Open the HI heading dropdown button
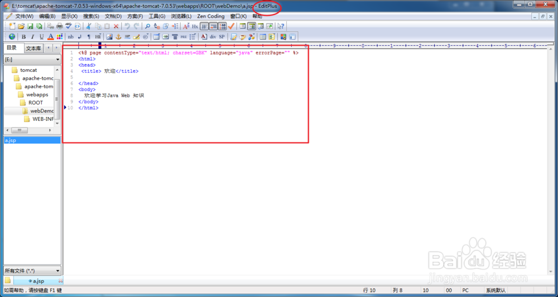The height and width of the screenshot is (297, 558). click(x=98, y=37)
